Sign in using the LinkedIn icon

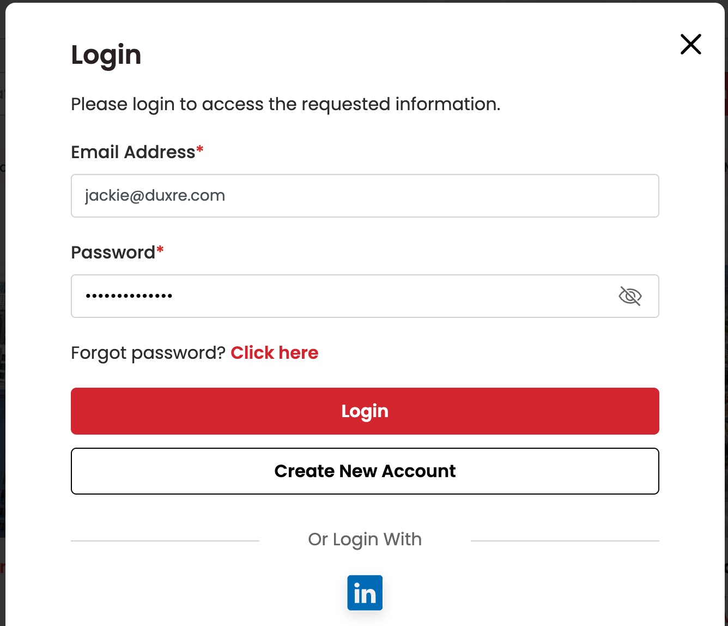point(365,593)
